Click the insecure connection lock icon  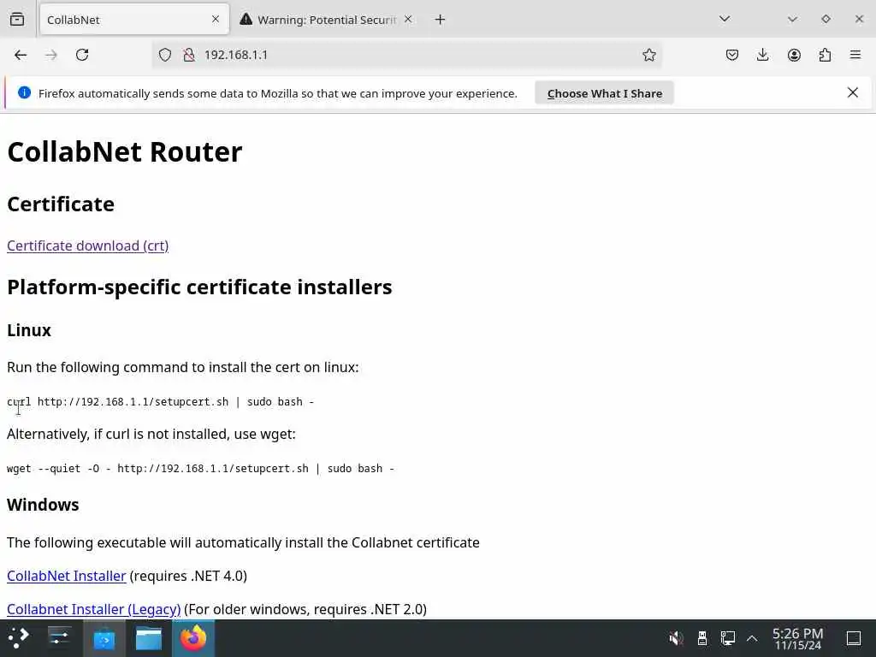point(189,55)
